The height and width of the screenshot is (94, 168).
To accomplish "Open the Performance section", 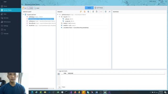I will coord(7,22).
